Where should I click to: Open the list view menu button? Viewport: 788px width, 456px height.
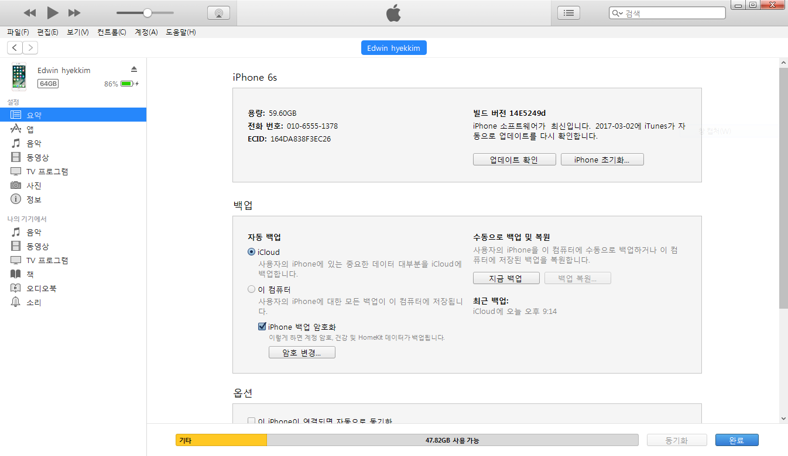(568, 13)
